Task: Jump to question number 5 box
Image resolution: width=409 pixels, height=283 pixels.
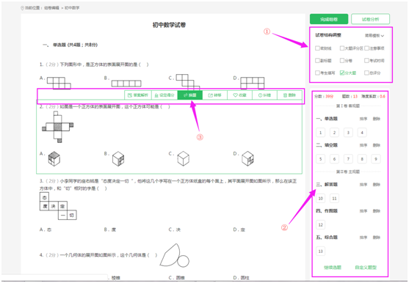Action: [321, 159]
